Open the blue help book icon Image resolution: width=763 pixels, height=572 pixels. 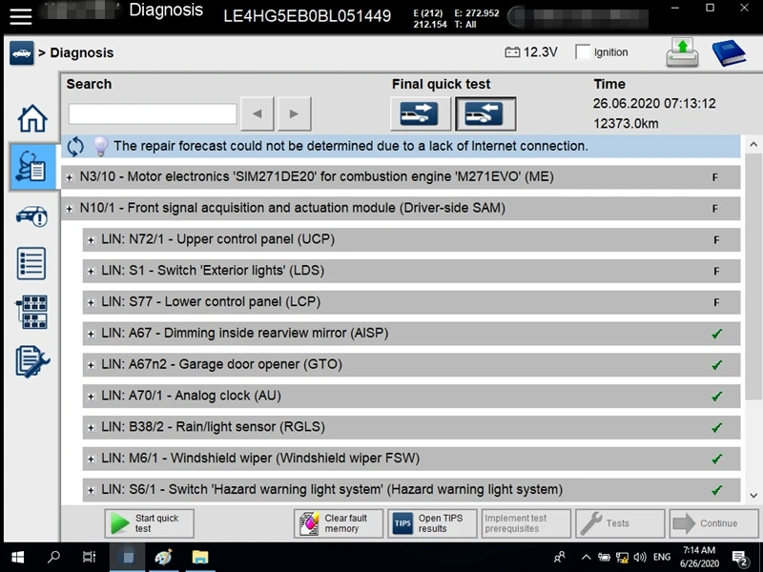729,52
